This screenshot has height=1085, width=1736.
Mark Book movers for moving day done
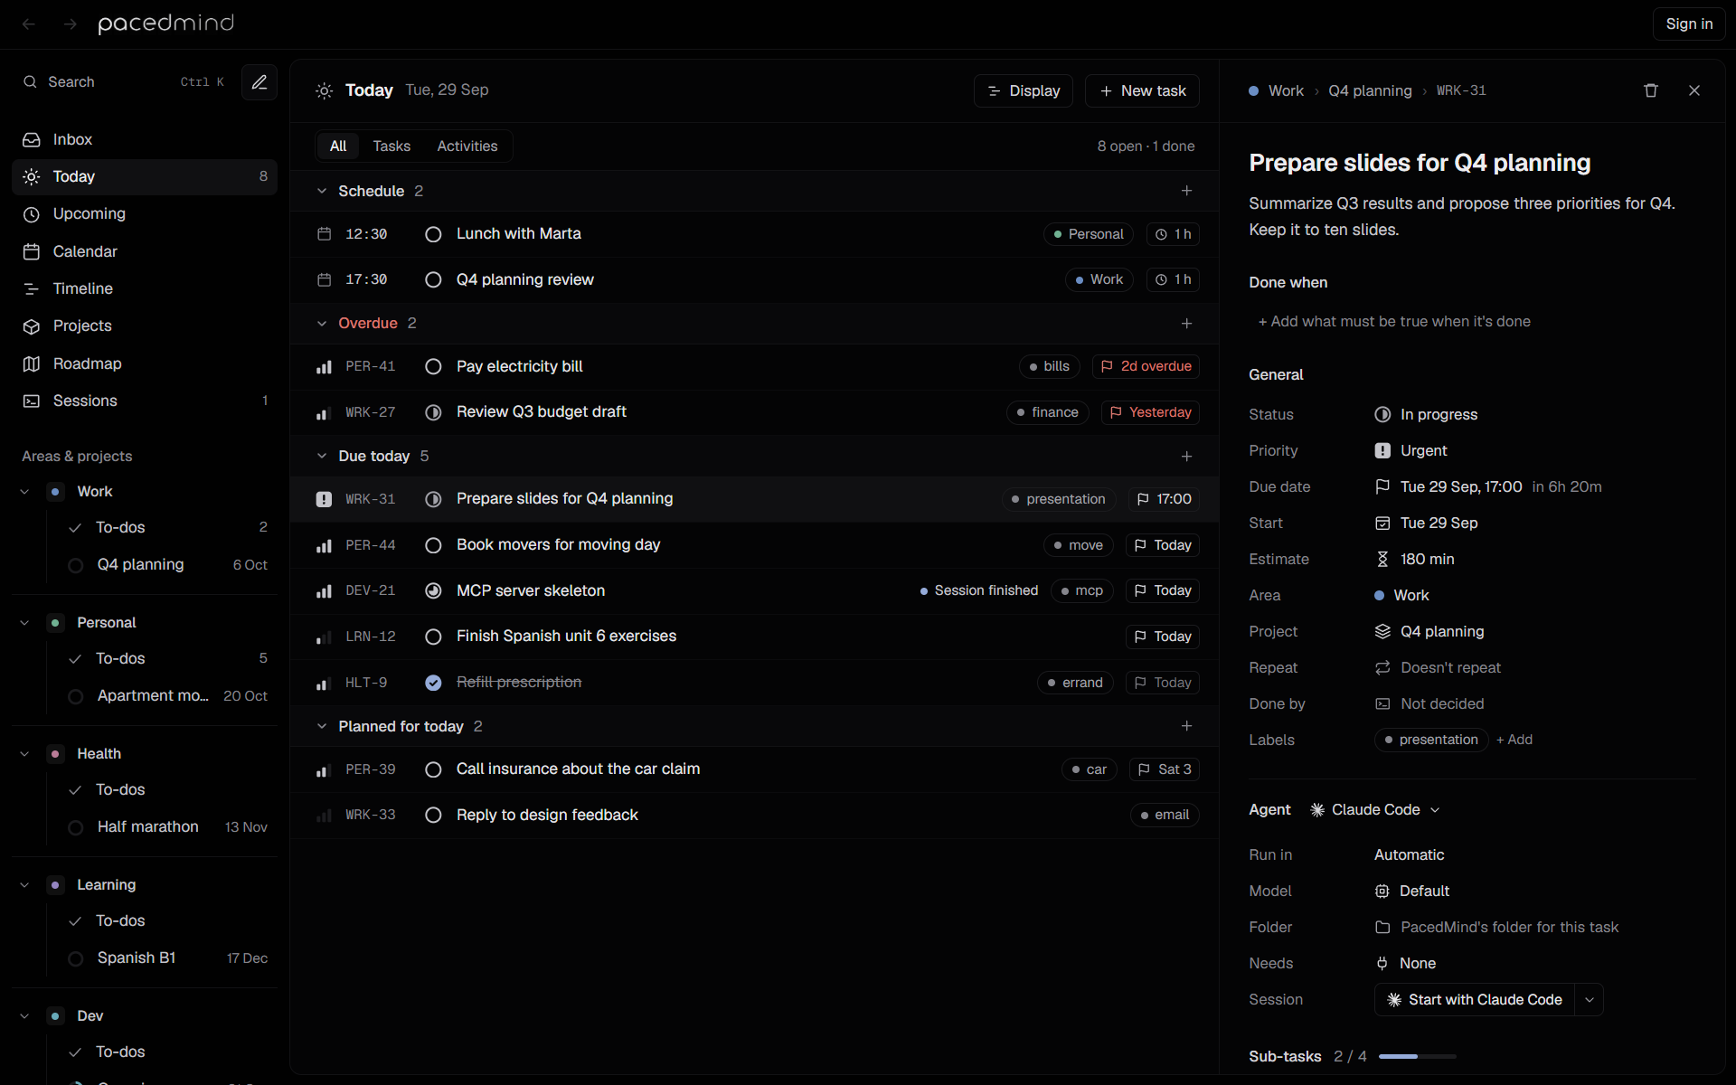[433, 545]
